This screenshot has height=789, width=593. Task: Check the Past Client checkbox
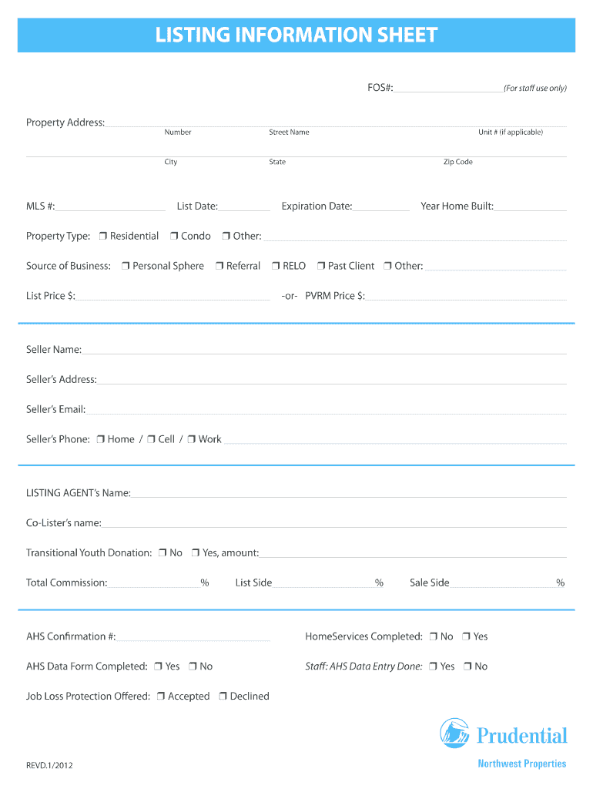click(321, 267)
